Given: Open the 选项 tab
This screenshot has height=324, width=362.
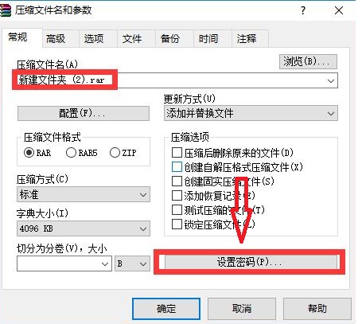Looking at the screenshot, I should 94,39.
